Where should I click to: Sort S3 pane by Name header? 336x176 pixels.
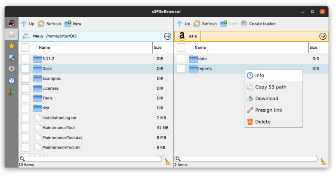pyautogui.click(x=200, y=47)
